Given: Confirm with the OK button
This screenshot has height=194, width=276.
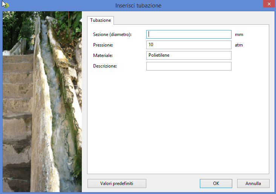Looking at the screenshot, I should point(216,183).
